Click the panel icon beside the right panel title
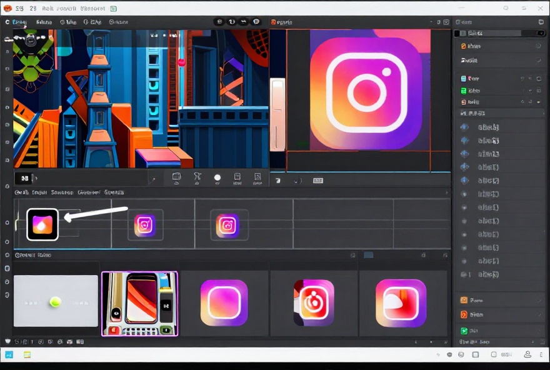 pos(457,22)
